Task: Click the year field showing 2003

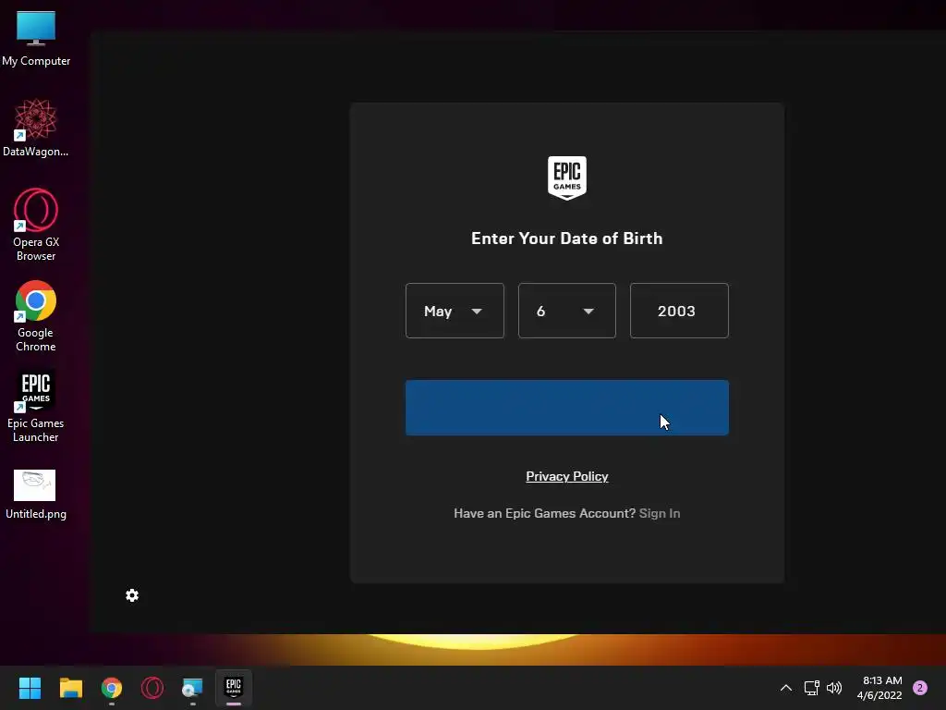Action: point(679,311)
